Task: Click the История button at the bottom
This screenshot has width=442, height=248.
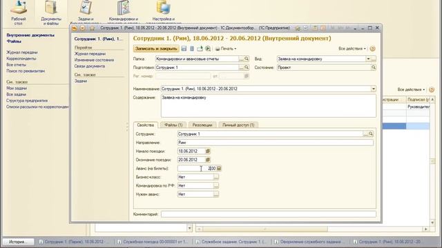Action: pyautogui.click(x=18, y=242)
